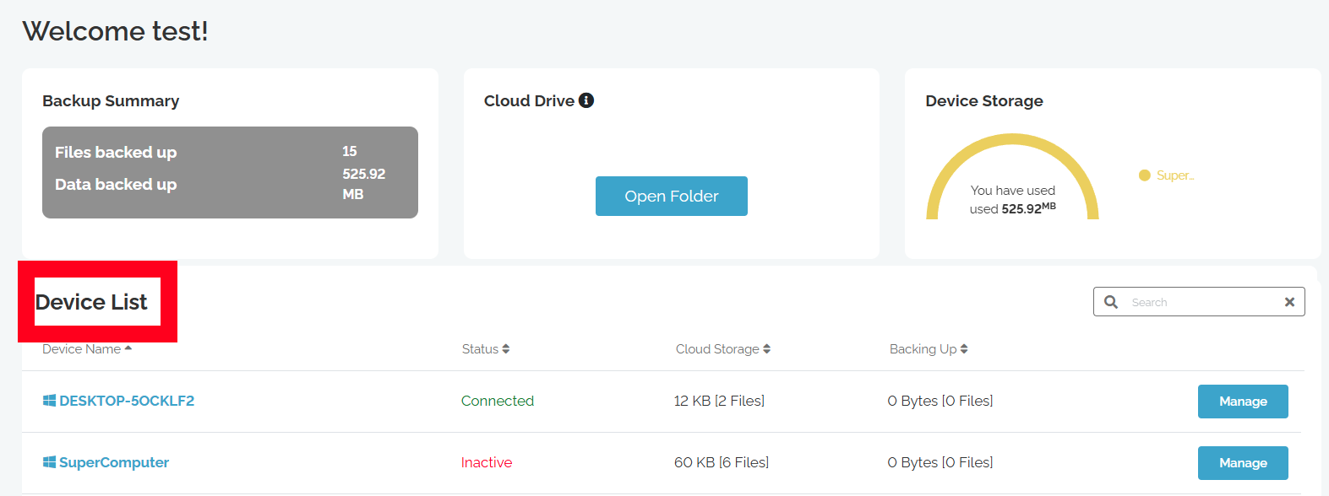Click the '12 KB [2 Files]' cell
1329x496 pixels.
tap(719, 401)
